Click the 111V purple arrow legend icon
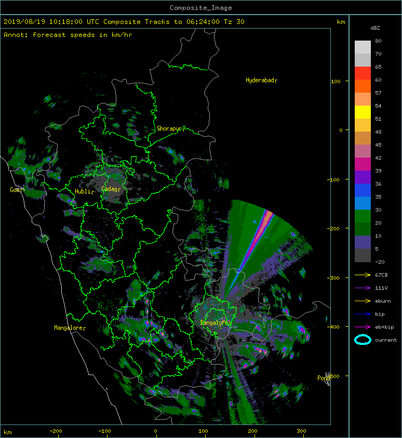Screen dimensions: 402x438 (x=363, y=288)
